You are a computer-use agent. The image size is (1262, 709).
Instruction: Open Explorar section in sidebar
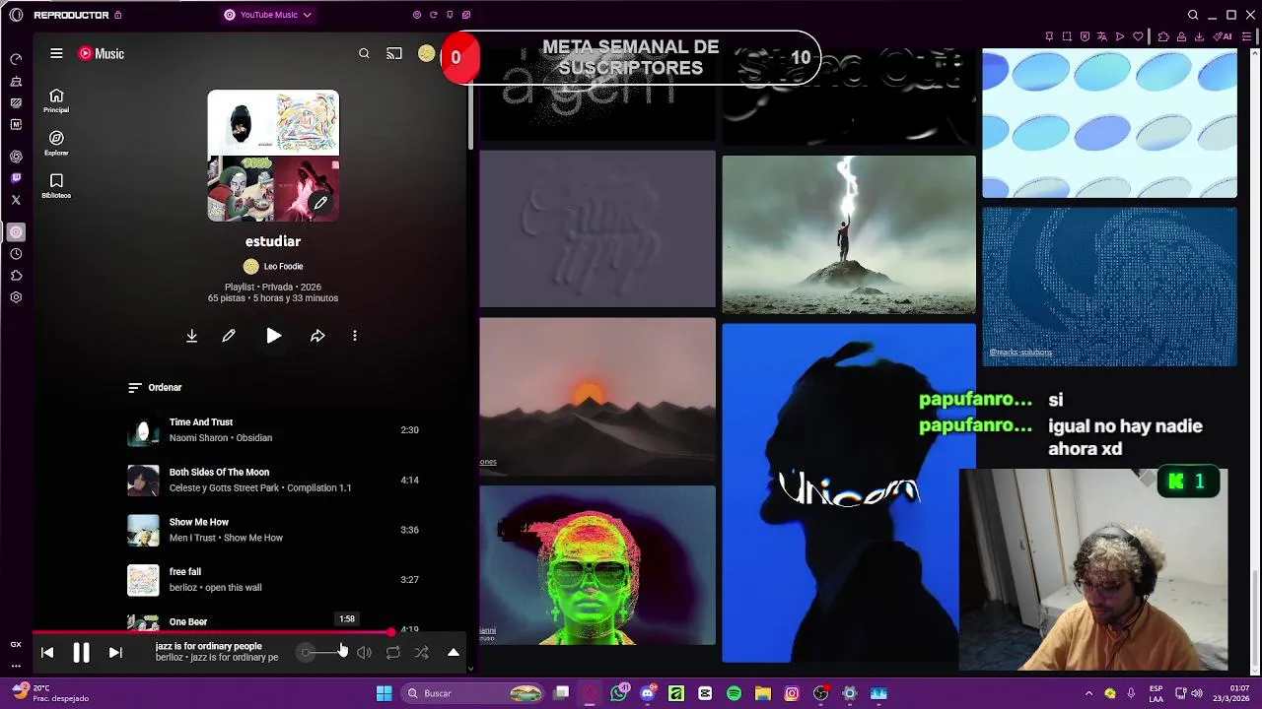(56, 143)
